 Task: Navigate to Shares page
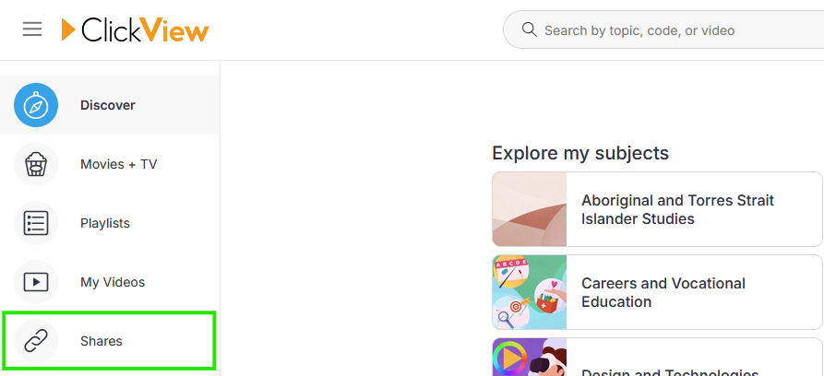pyautogui.click(x=102, y=341)
